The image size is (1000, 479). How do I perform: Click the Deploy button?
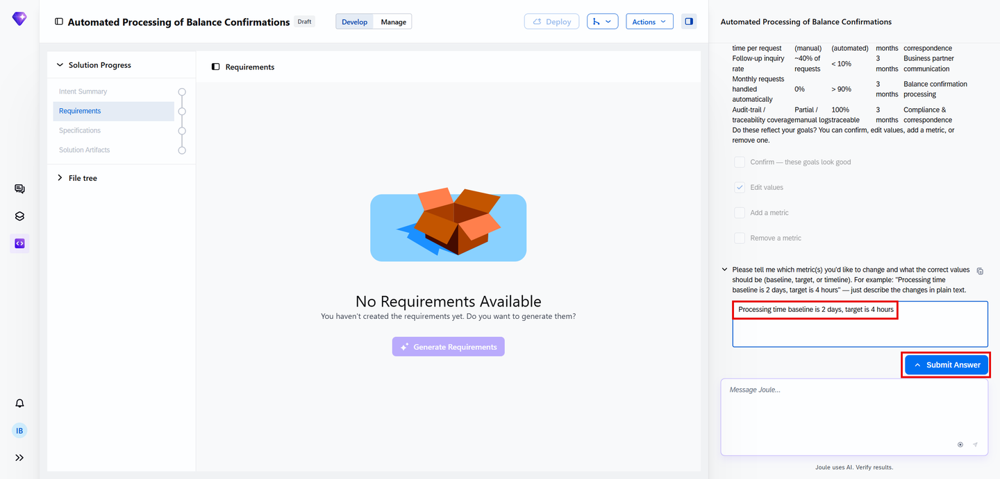click(551, 21)
